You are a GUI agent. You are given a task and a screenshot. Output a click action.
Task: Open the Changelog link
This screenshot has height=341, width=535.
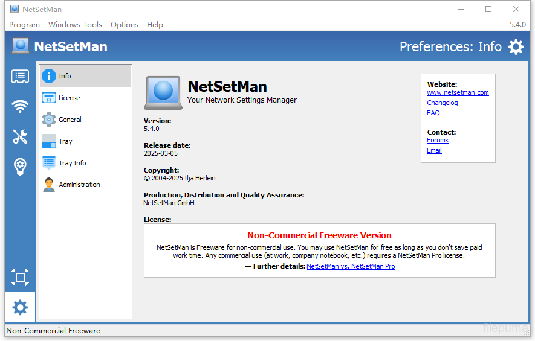pyautogui.click(x=443, y=103)
